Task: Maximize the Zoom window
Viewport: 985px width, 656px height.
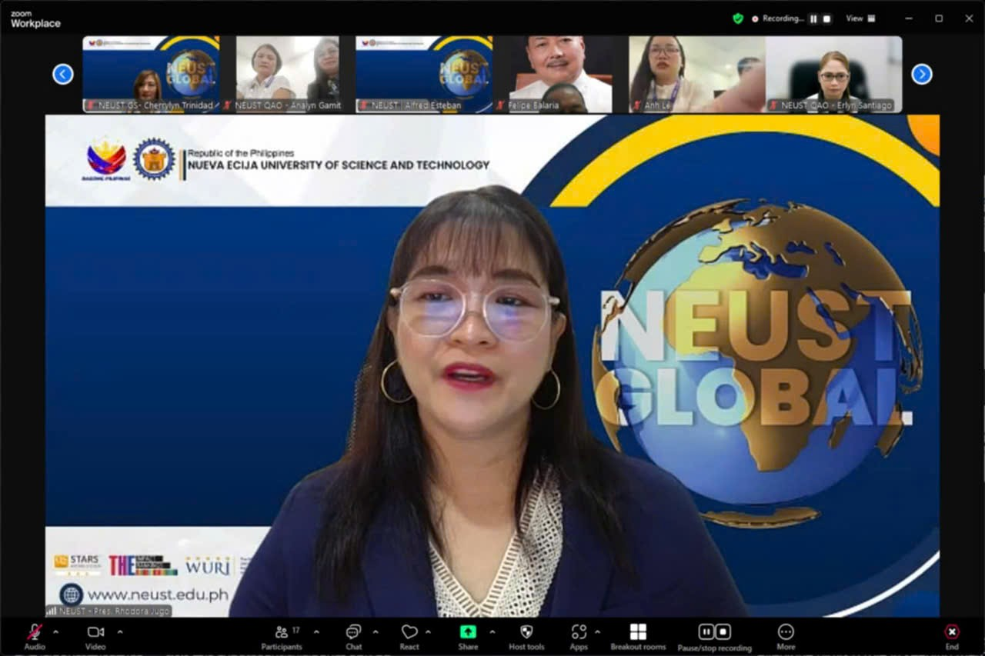Action: [x=939, y=18]
